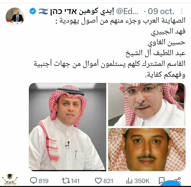Open the bottom-right photo of the mustached man
Screen dimensions: 191x187
147,150
